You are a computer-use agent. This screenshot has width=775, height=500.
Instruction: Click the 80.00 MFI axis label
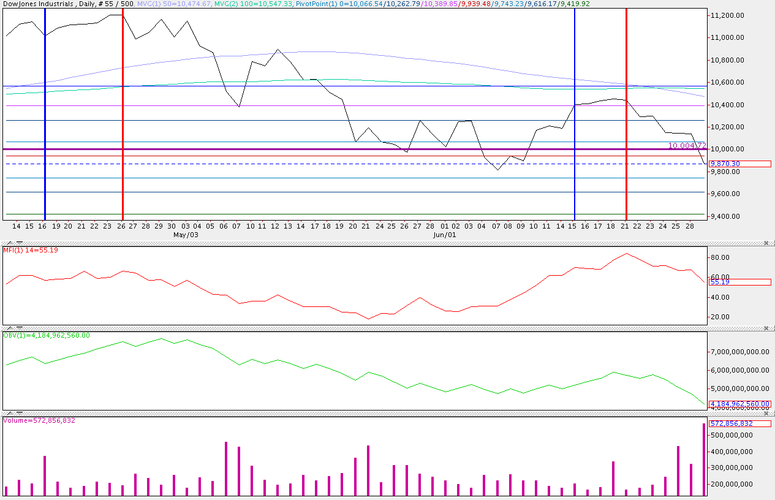(x=719, y=258)
